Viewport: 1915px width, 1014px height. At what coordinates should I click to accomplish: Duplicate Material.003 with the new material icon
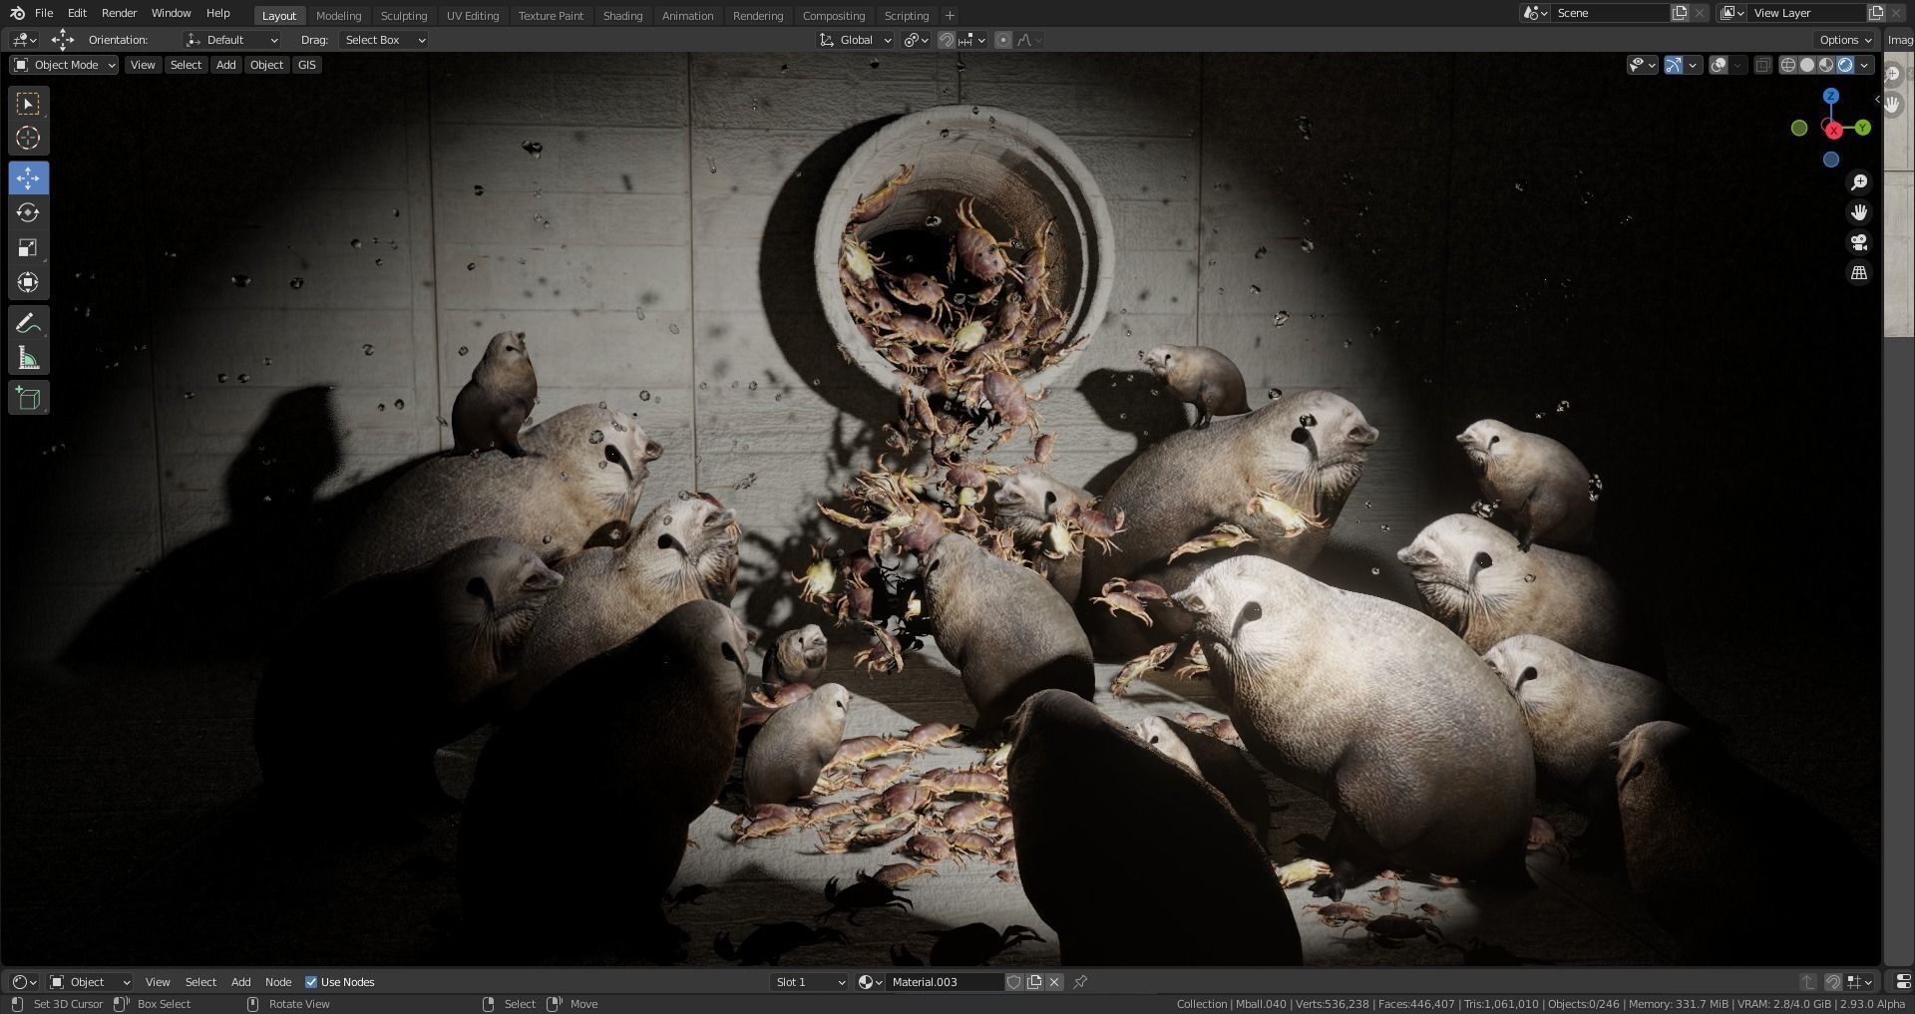[1034, 982]
